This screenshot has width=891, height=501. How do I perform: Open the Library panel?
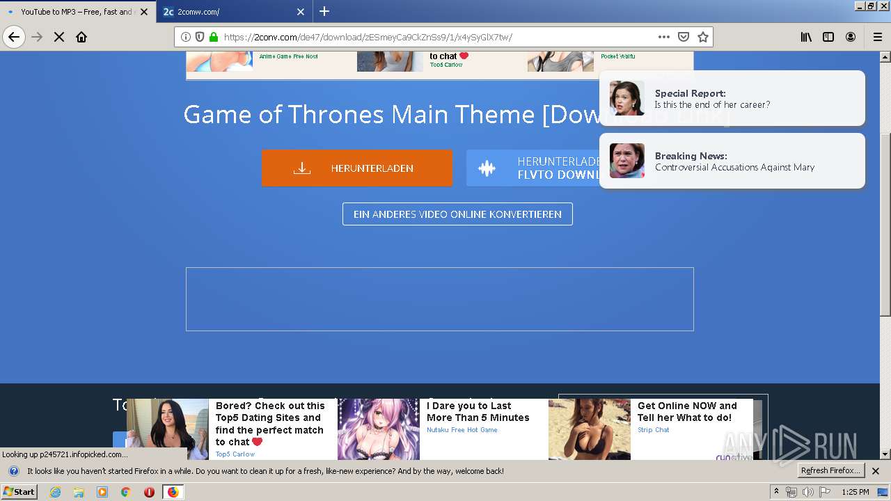tap(806, 37)
